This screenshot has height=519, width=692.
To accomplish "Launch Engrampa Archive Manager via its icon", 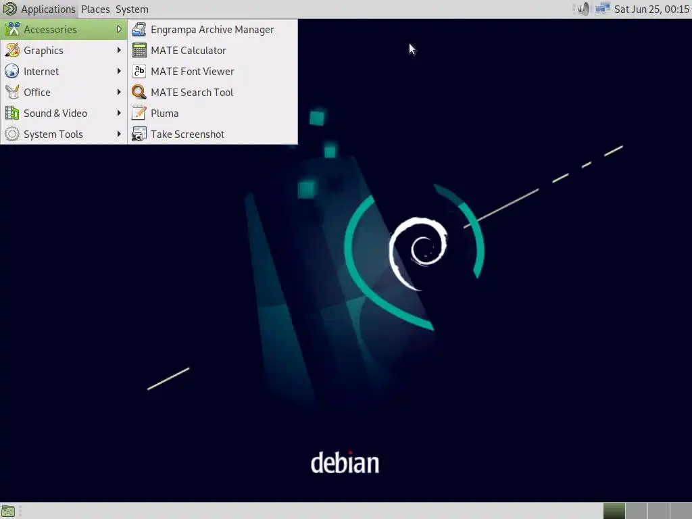I will [x=139, y=30].
